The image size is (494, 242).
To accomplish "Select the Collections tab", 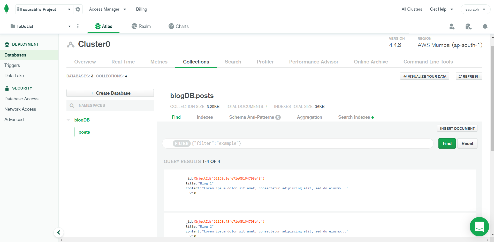I will pyautogui.click(x=196, y=62).
